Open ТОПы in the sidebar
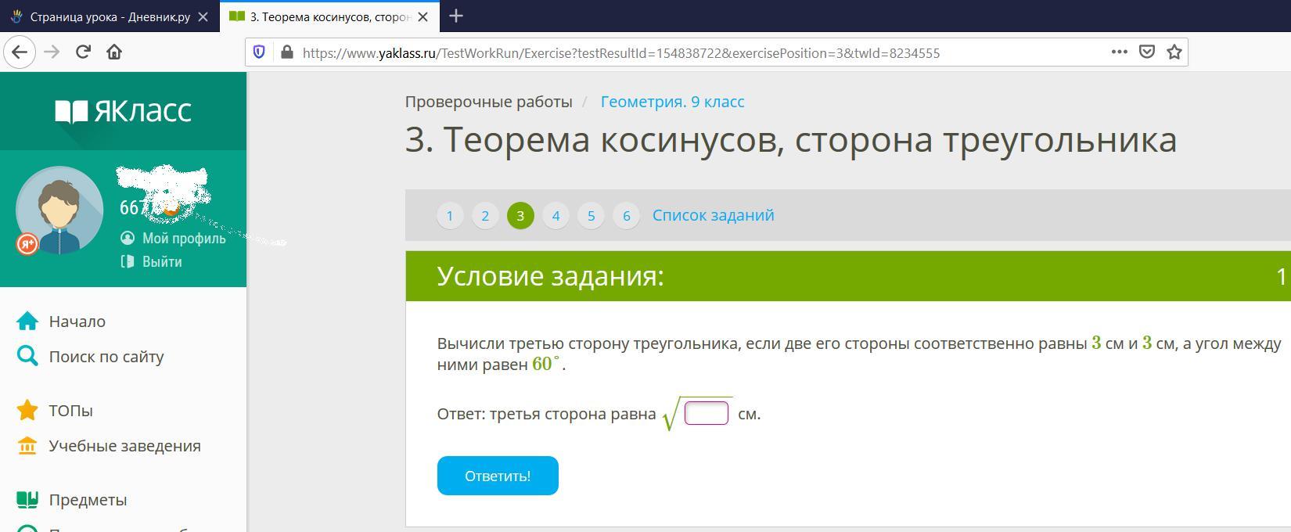1291x532 pixels. [55, 411]
